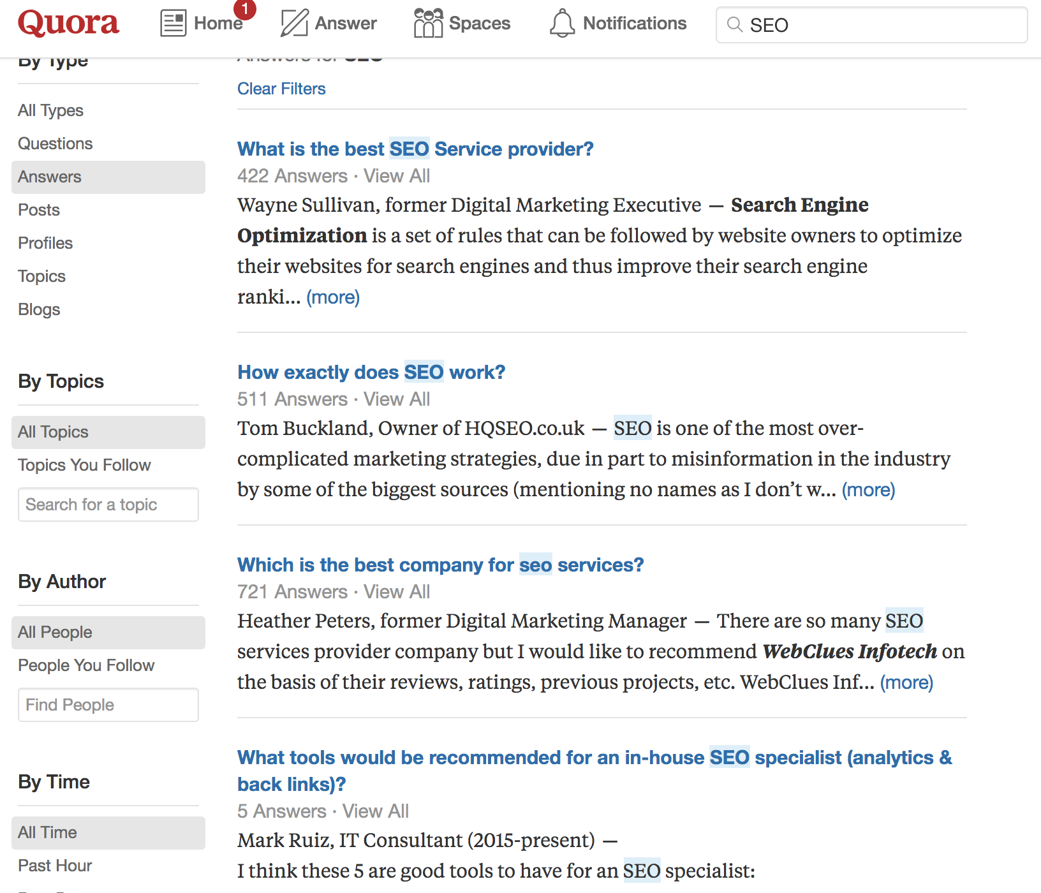Image resolution: width=1041 pixels, height=893 pixels.
Task: Focus the SEO search field
Action: point(871,25)
